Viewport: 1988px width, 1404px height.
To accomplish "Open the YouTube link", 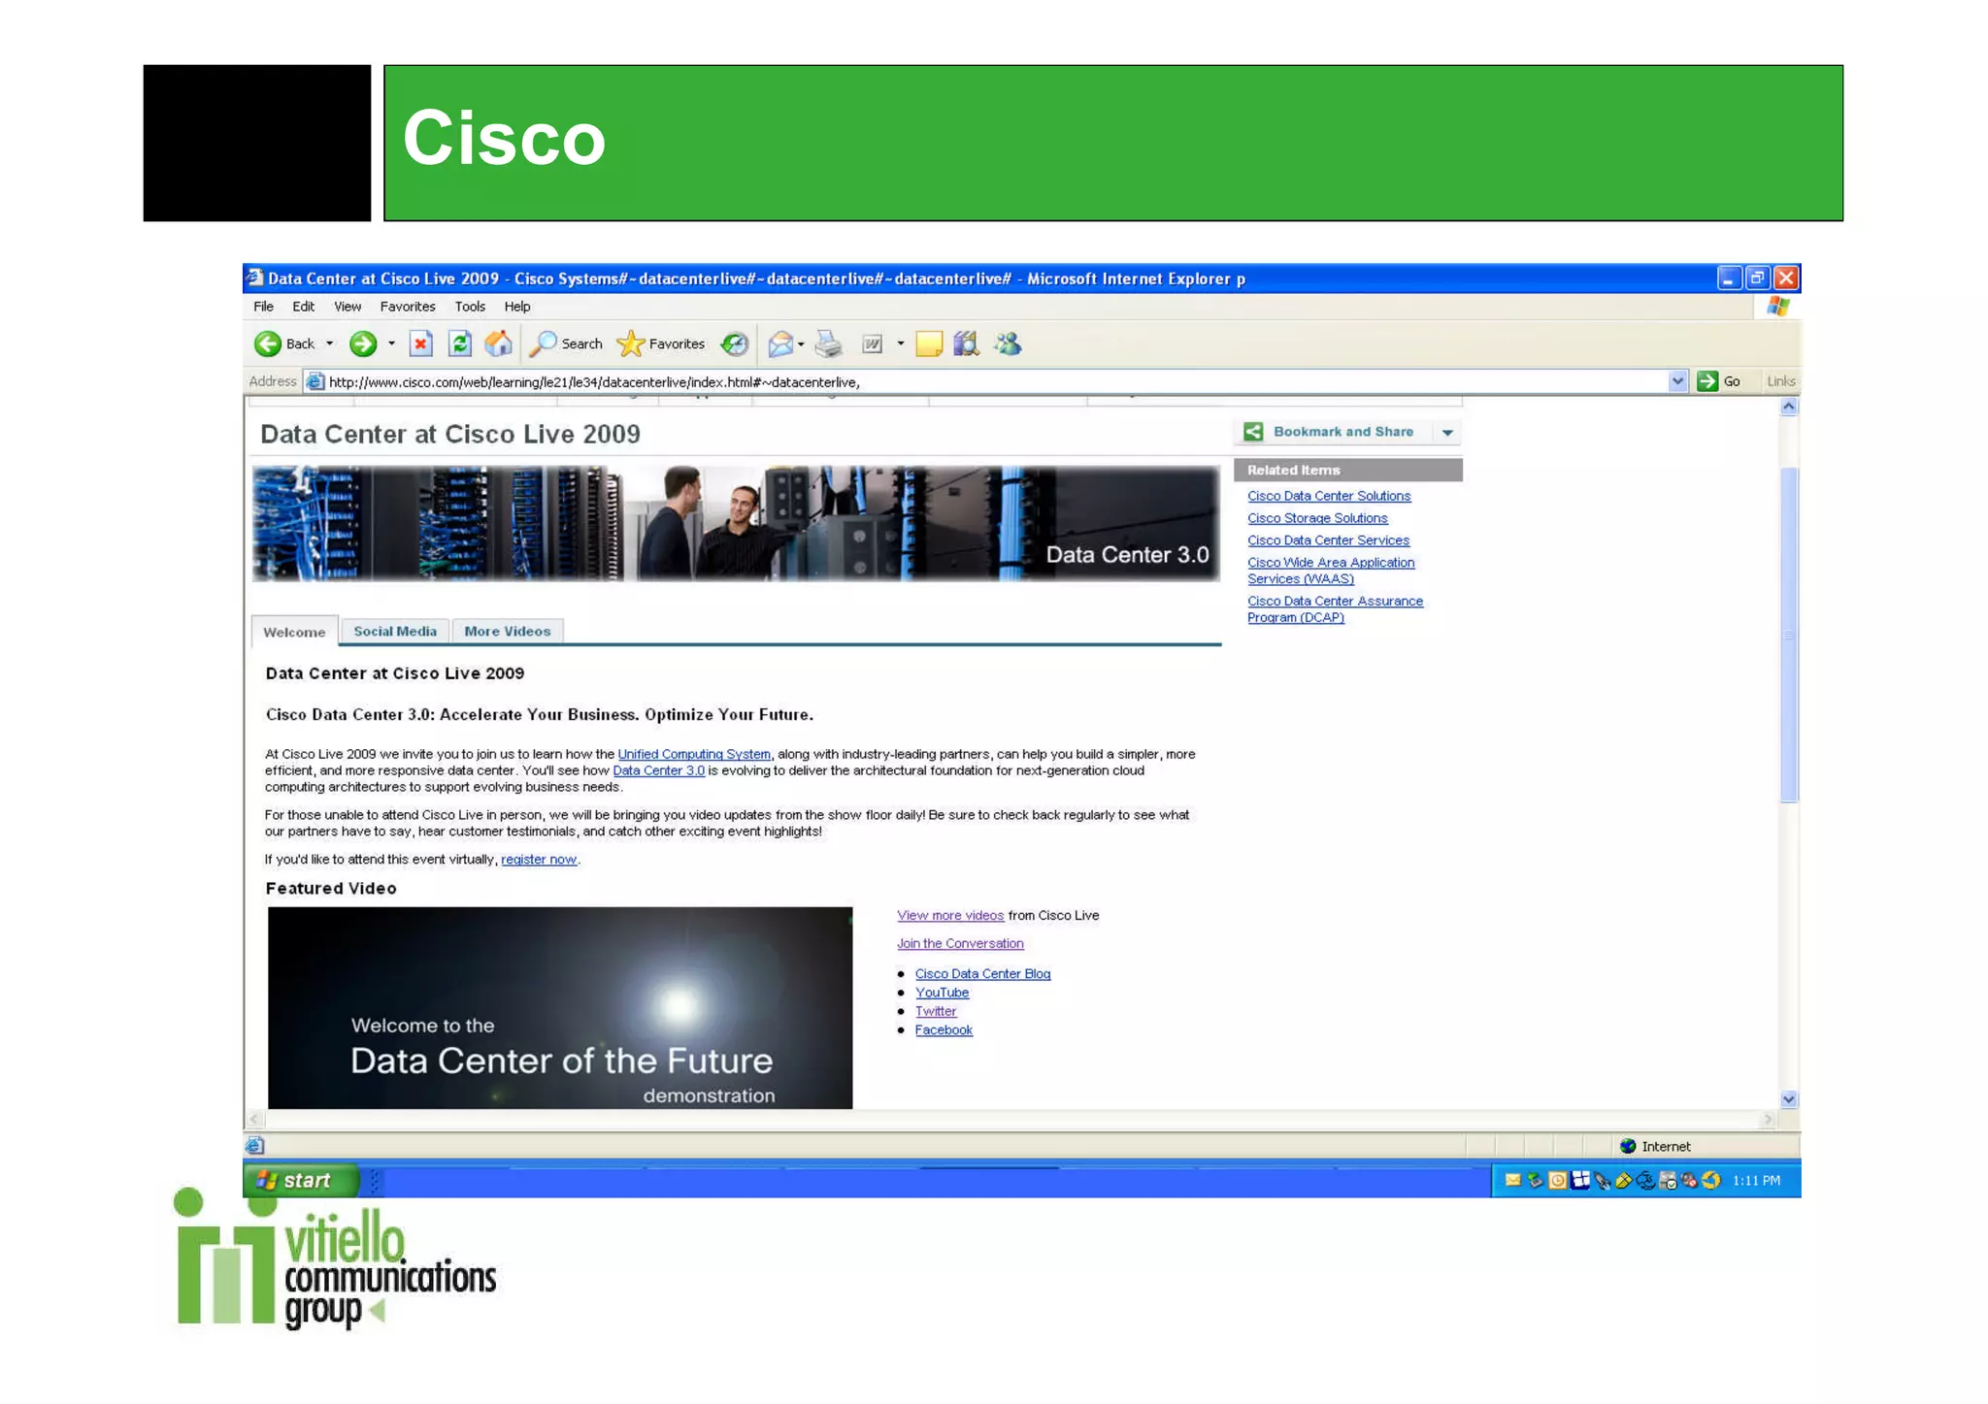I will [x=942, y=992].
